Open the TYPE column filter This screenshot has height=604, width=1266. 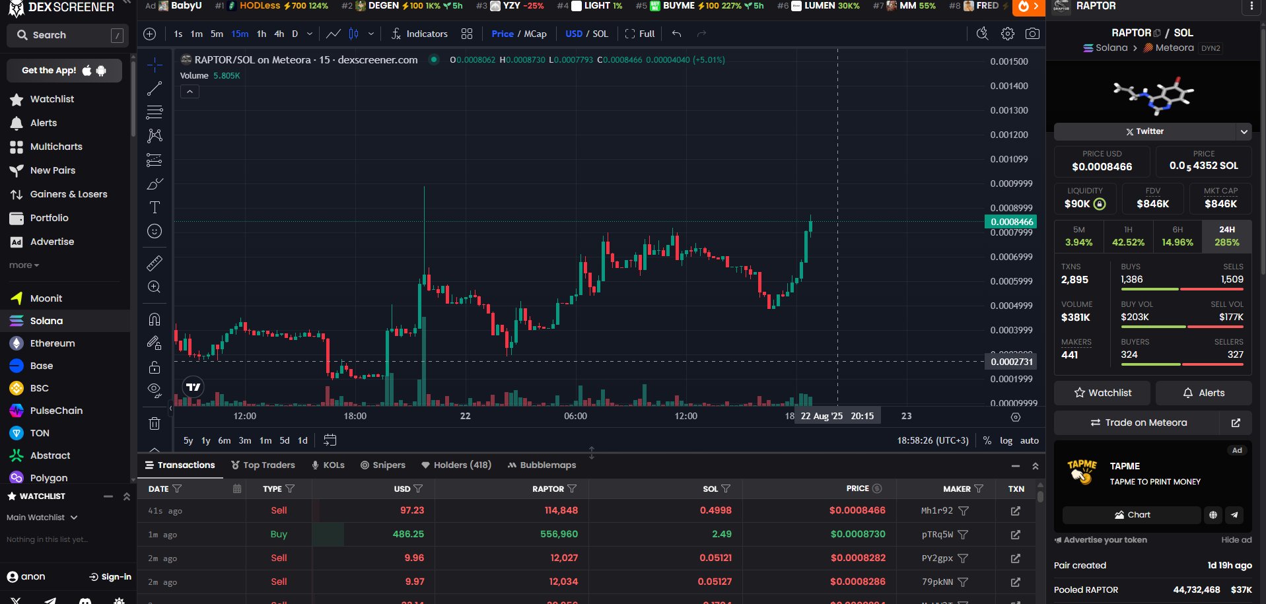pyautogui.click(x=290, y=489)
